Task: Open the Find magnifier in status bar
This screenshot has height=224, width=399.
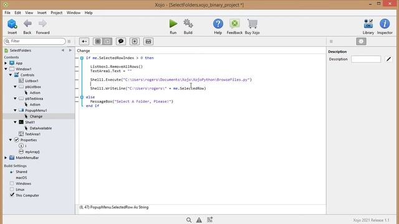Action: click(x=189, y=220)
